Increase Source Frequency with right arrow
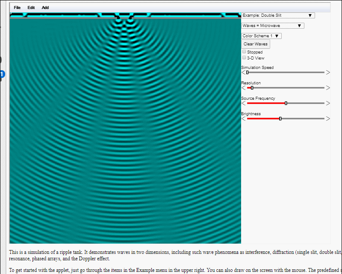Image resolution: width=342 pixels, height=274 pixels. [328, 103]
